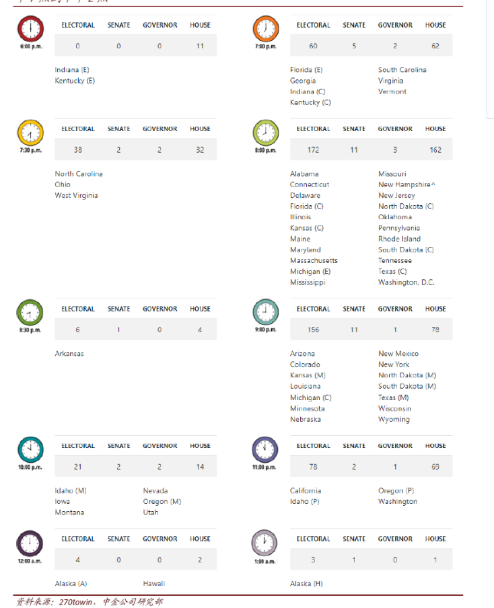The width and height of the screenshot is (494, 608).
Task: Select the 8:30 p.m. clock icon
Action: click(x=30, y=312)
